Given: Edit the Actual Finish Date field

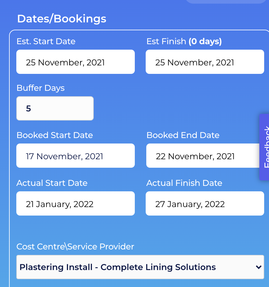Looking at the screenshot, I should 205,203.
